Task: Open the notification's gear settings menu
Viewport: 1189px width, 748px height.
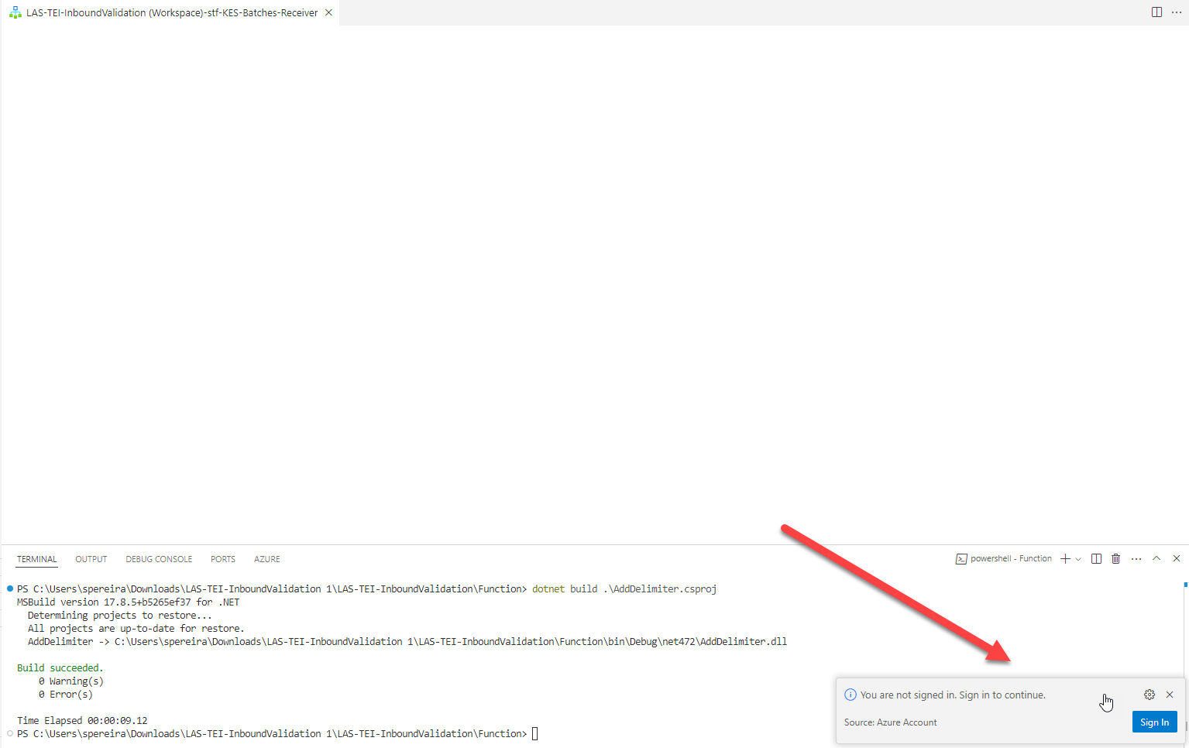Action: (1149, 695)
